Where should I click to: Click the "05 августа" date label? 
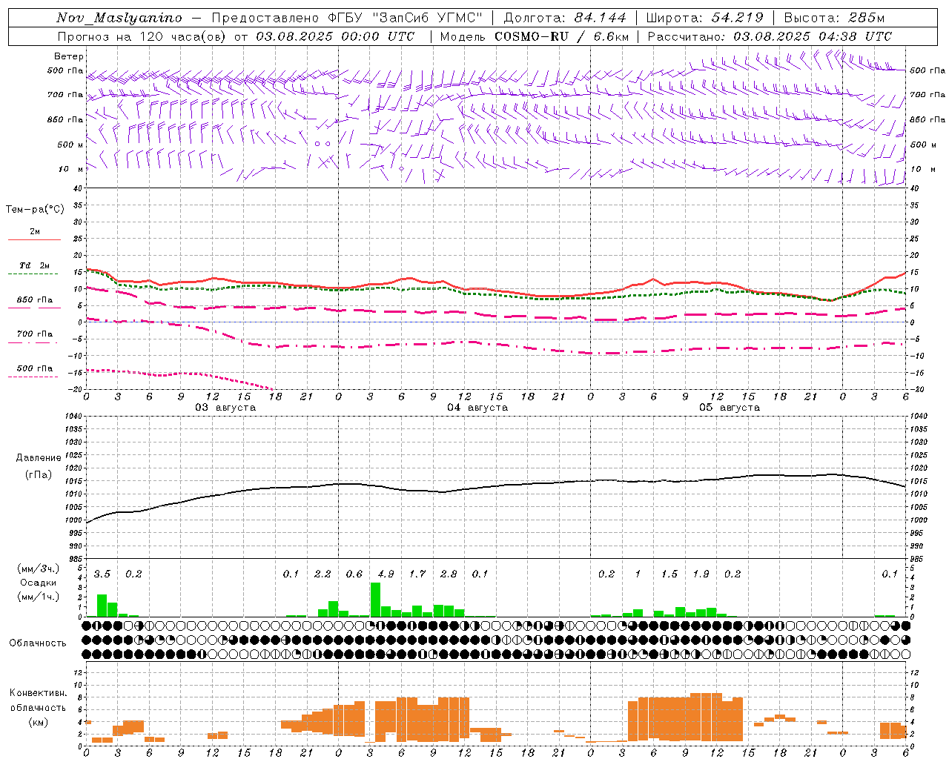tap(730, 408)
